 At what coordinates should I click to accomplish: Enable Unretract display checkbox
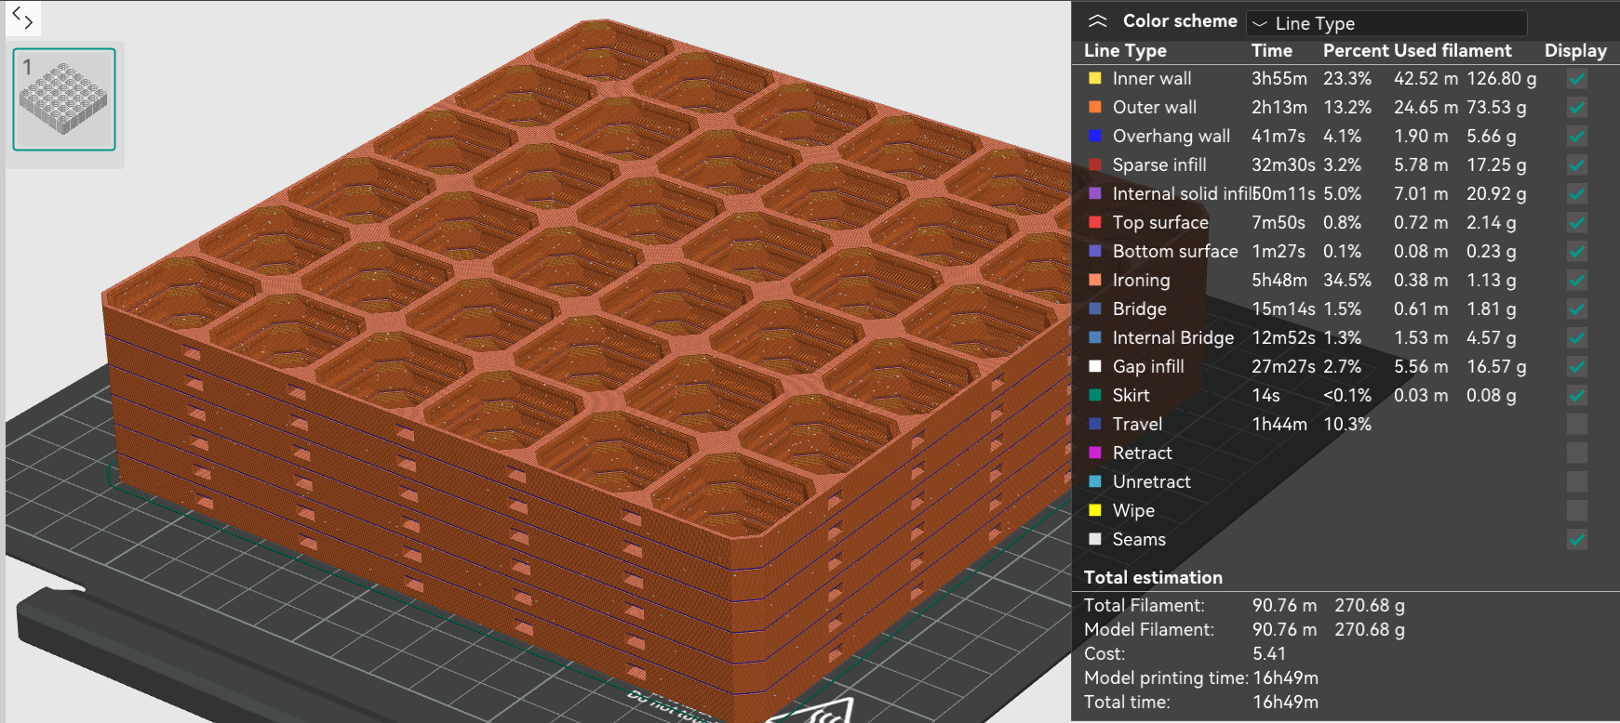pyautogui.click(x=1576, y=482)
